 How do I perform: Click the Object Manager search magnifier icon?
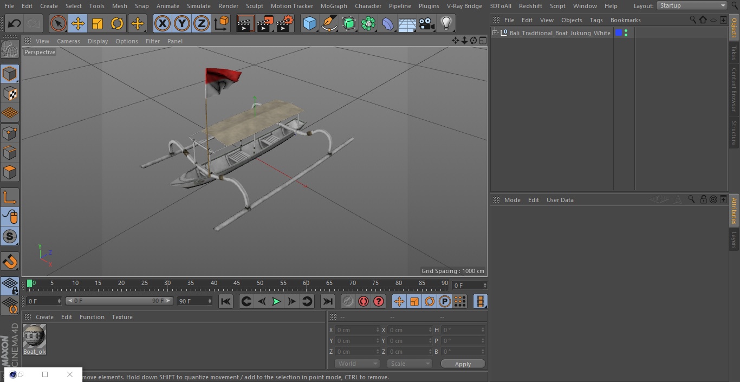point(693,20)
